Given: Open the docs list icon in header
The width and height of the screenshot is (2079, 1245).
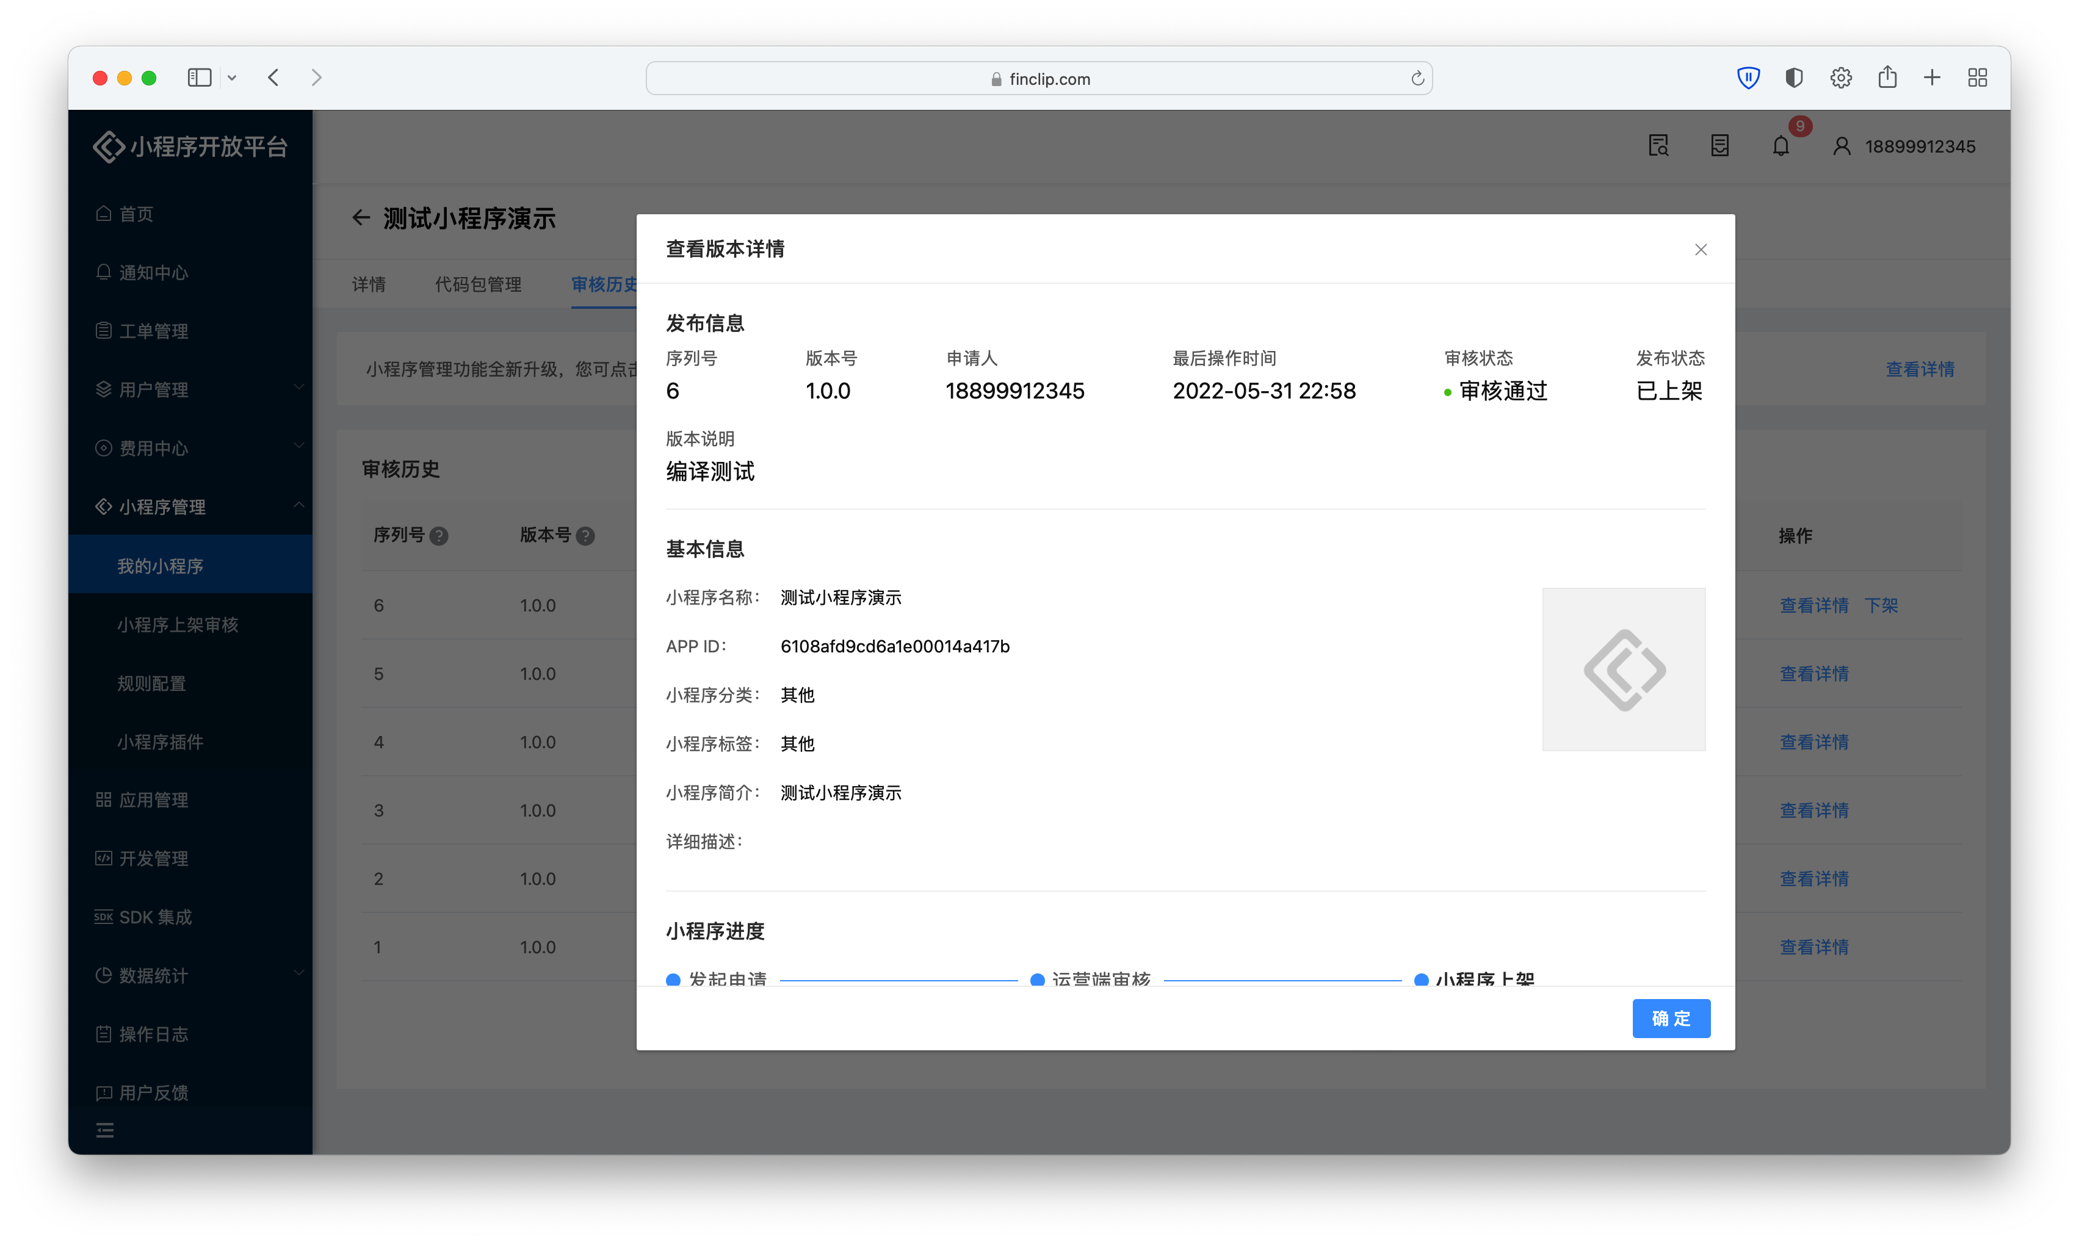Looking at the screenshot, I should point(1719,146).
